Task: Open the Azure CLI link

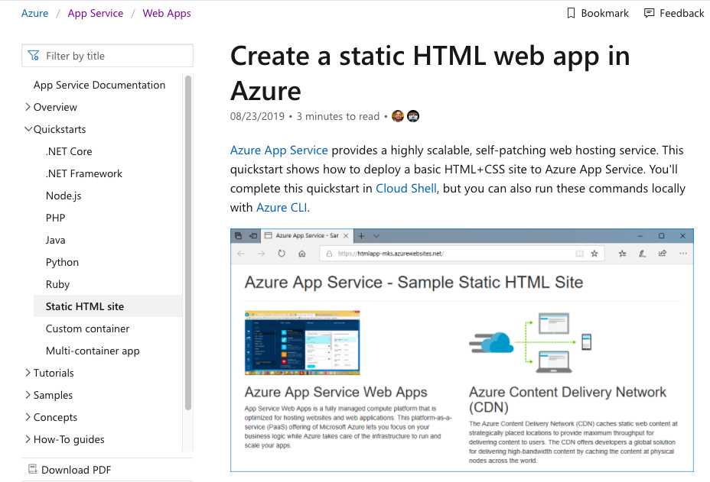Action: point(282,207)
